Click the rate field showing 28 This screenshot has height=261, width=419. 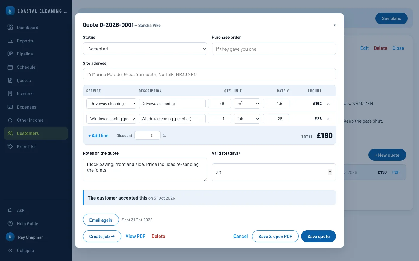pos(276,119)
